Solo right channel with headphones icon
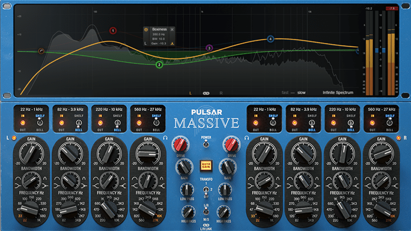Screen dimensions: 411x231 247,138
